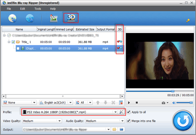Open profile settings scissors-tools icon
This screenshot has width=196, height=135.
[121, 112]
